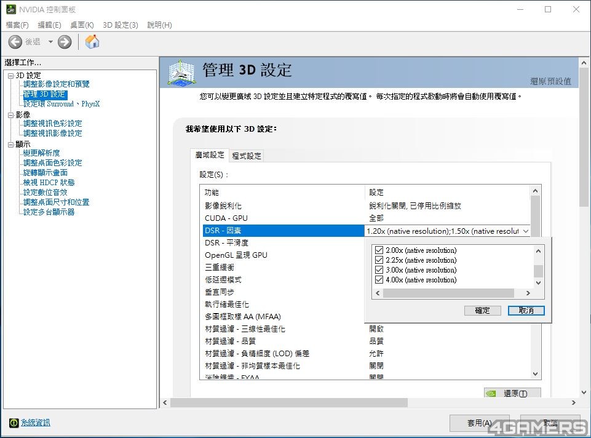
Task: Select the OpenGL 呈現 GPU setting row
Action: pos(284,255)
